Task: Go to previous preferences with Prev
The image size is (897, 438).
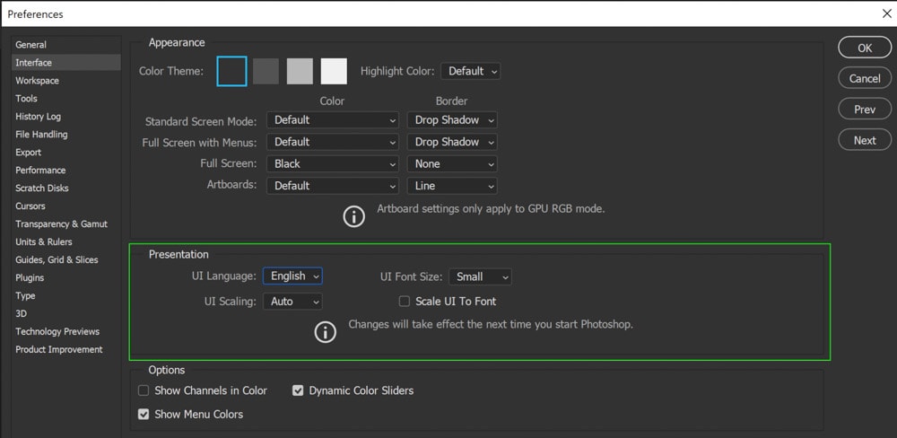Action: [865, 109]
